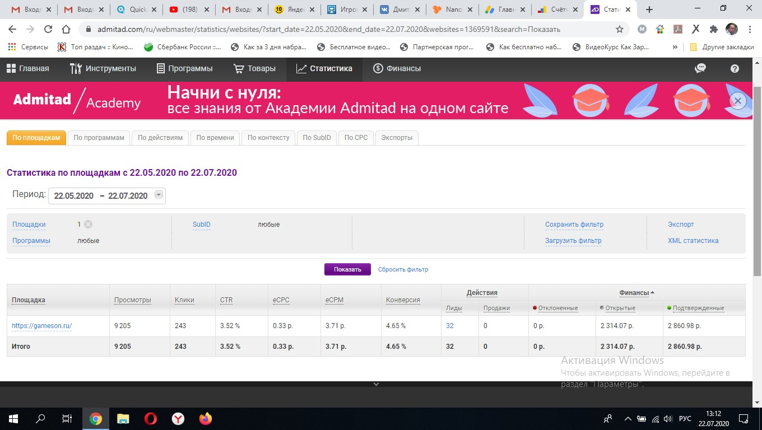
Task: Open the Сбербанк России bookmark
Action: (x=183, y=47)
